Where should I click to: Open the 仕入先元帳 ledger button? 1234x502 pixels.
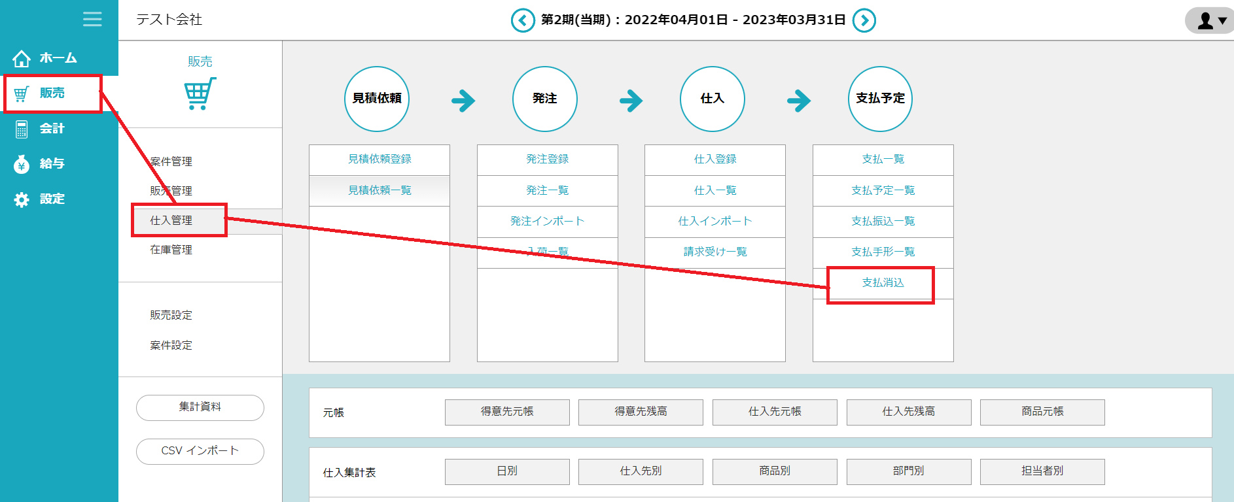(x=775, y=412)
